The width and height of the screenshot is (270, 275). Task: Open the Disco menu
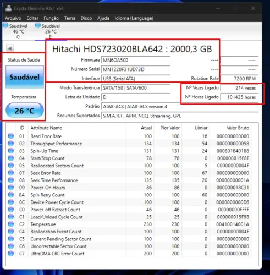pyautogui.click(x=86, y=18)
